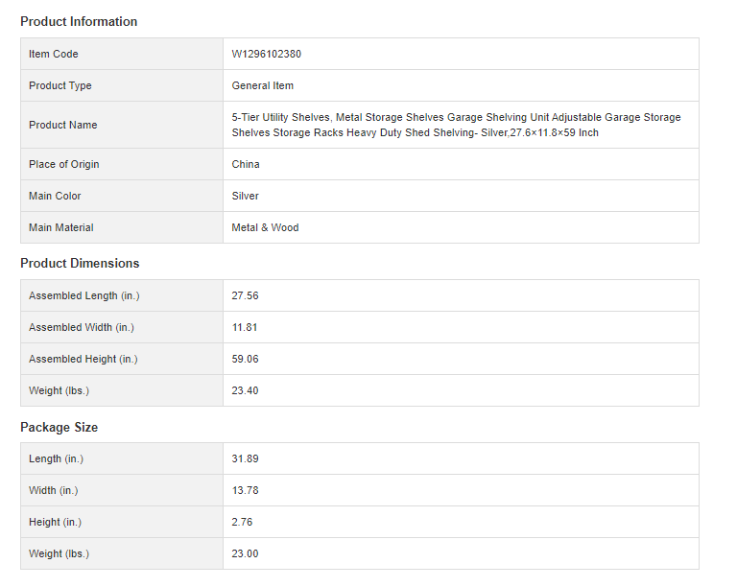Click the Main Color value Silver
Viewport: 737px width, 587px height.
tap(246, 196)
